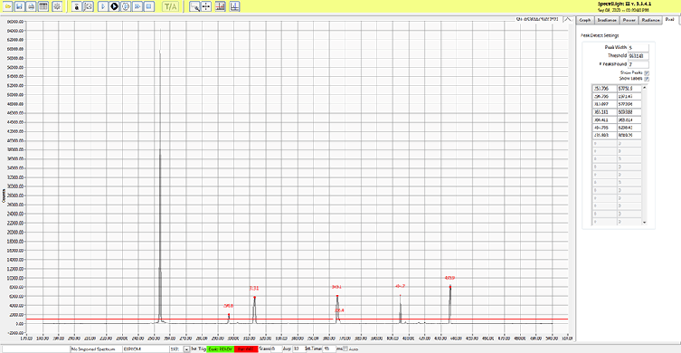Image resolution: width=681 pixels, height=353 pixels.
Task: Switch to the Radiance tab
Action: tap(650, 20)
